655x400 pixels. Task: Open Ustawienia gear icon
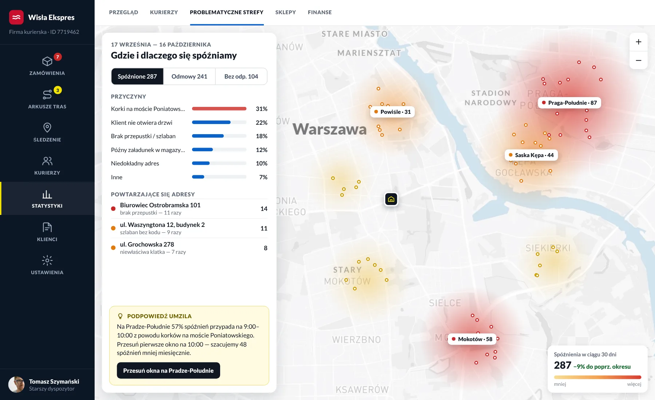pos(47,260)
